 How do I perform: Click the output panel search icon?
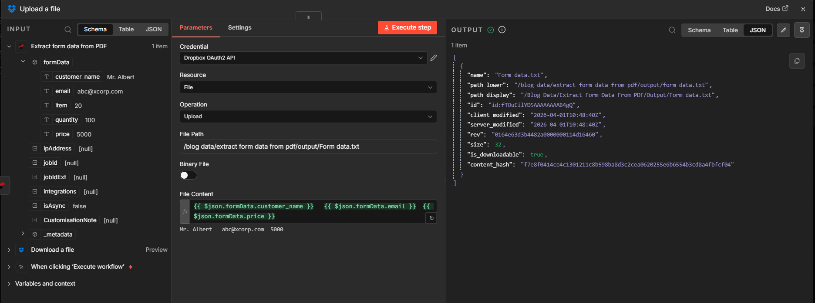pos(672,30)
